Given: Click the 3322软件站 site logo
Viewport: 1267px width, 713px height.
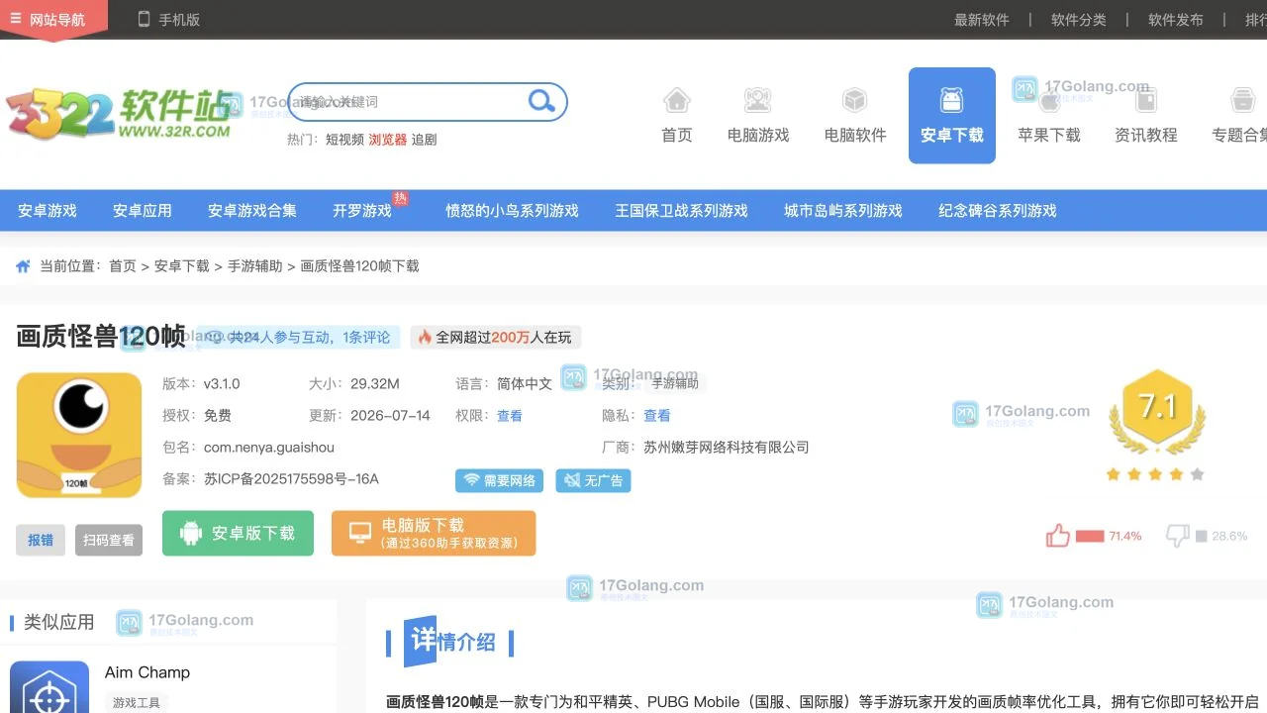Looking at the screenshot, I should [x=119, y=114].
